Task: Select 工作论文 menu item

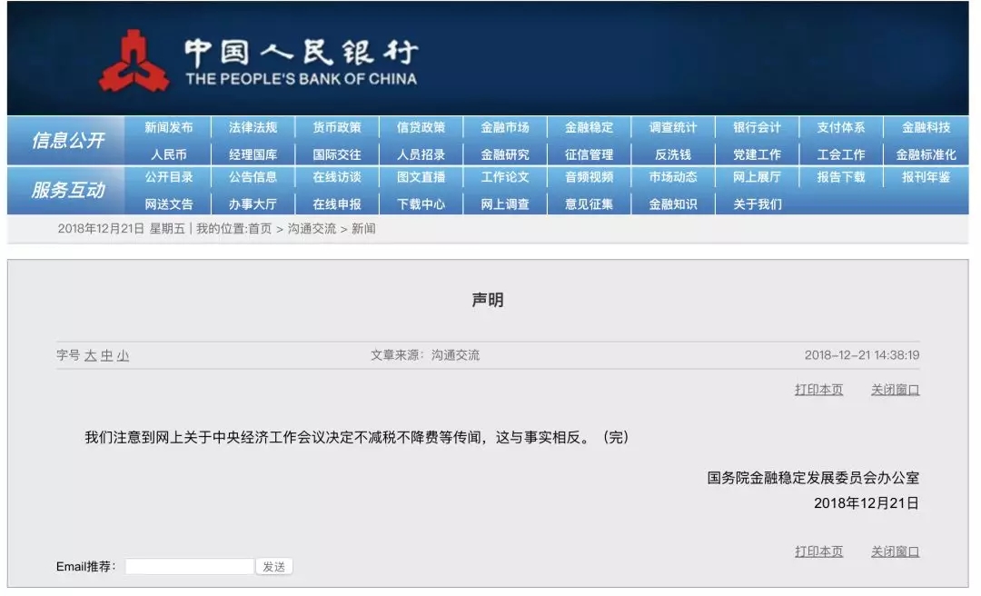Action: [x=505, y=177]
